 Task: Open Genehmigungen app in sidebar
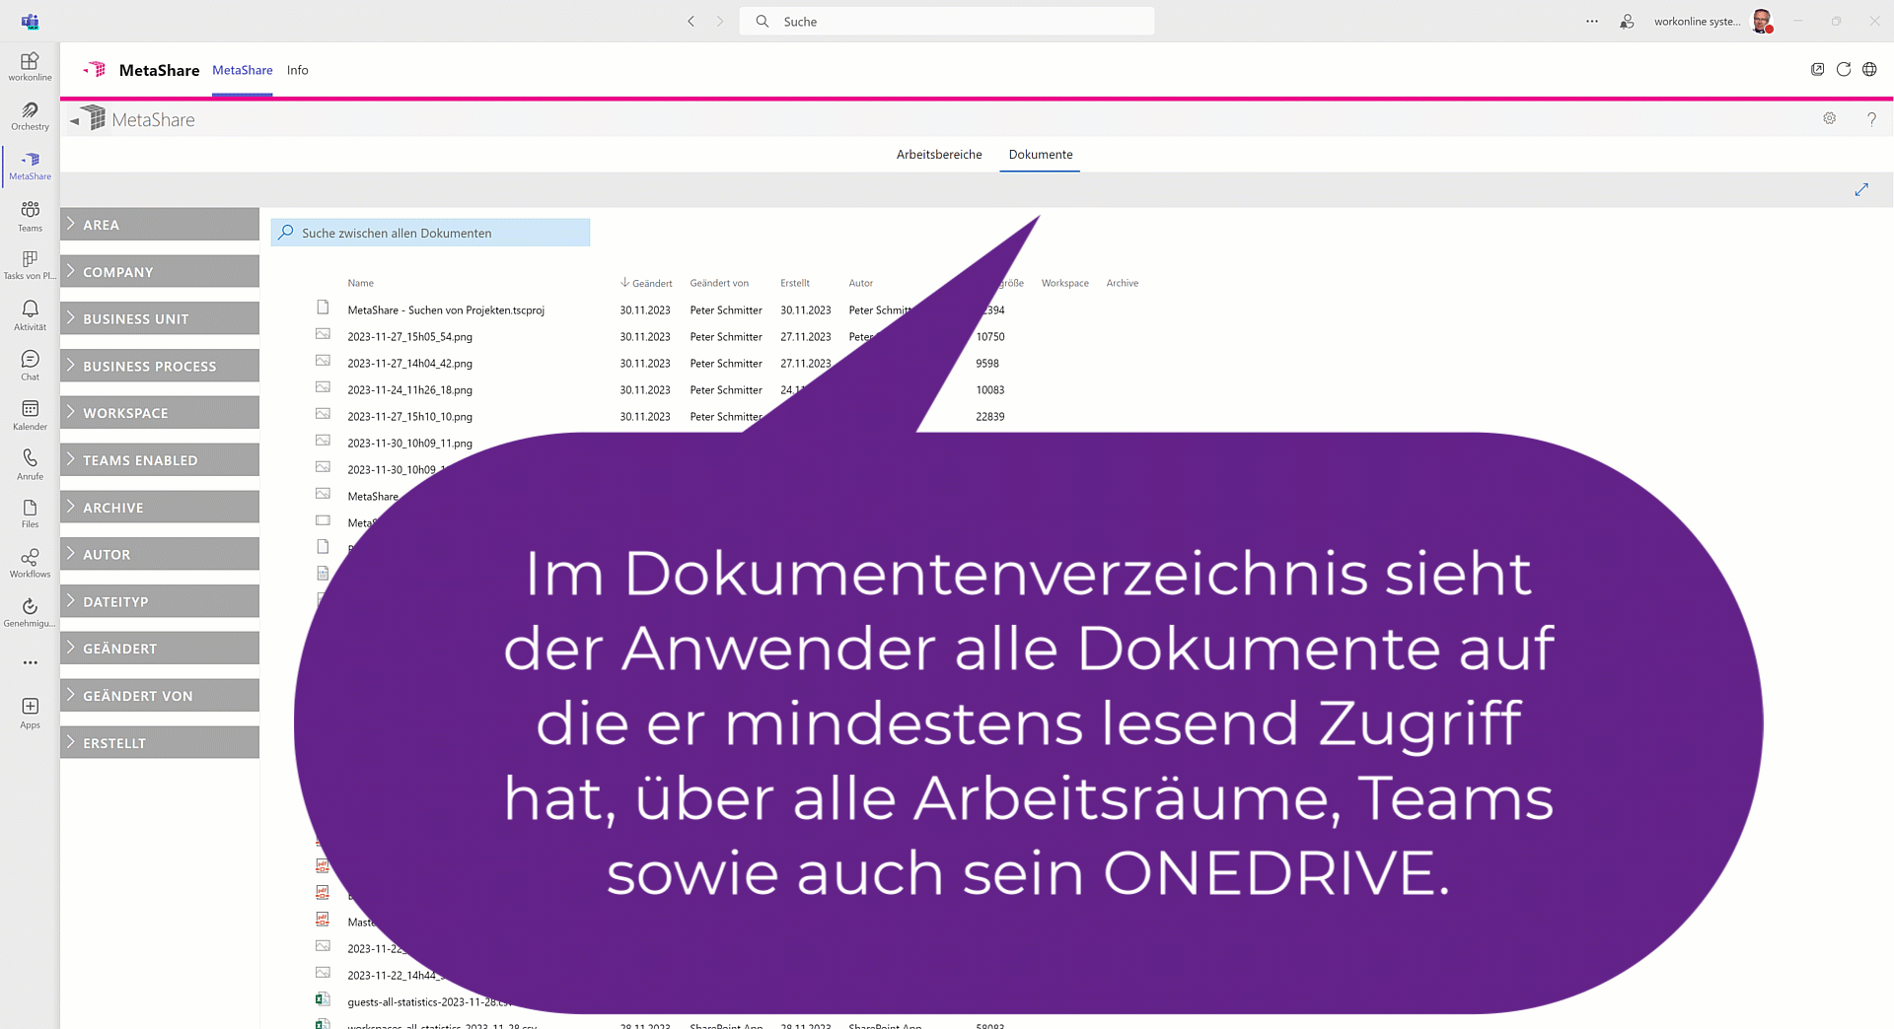(x=30, y=612)
